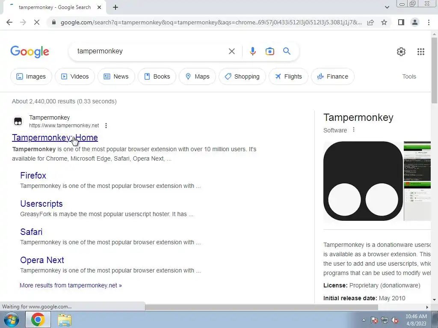Switch to Shopping results
This screenshot has width=438, height=328.
pyautogui.click(x=242, y=76)
